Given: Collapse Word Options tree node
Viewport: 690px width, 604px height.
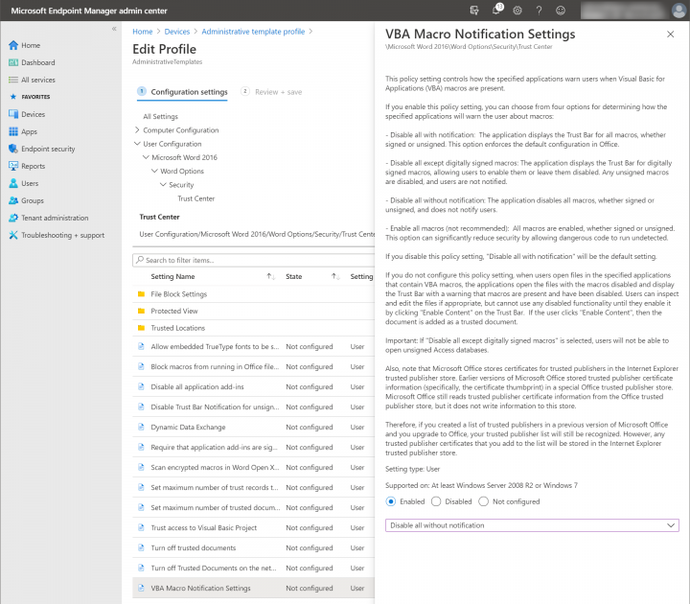Looking at the screenshot, I should click(x=154, y=171).
